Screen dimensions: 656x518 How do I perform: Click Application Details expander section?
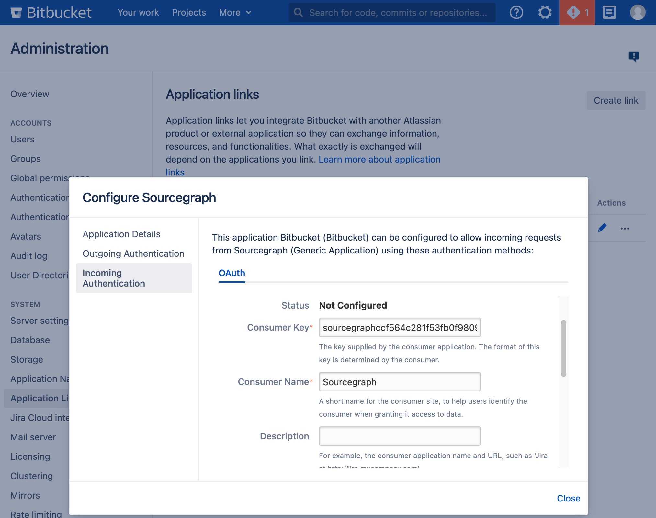coord(121,233)
